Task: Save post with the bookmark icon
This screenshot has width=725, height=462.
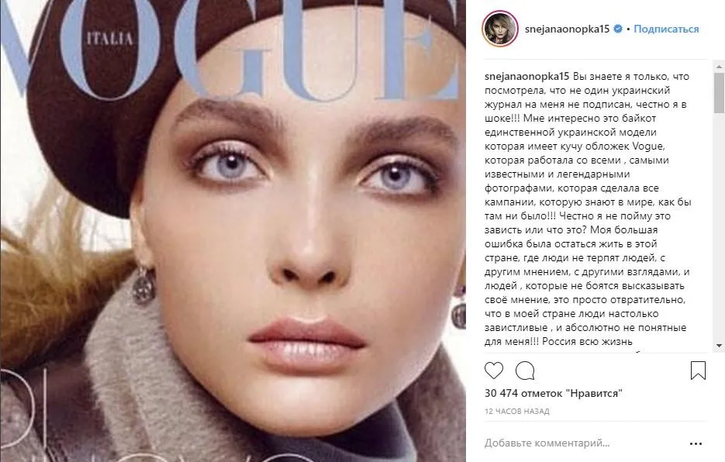Action: 698,371
